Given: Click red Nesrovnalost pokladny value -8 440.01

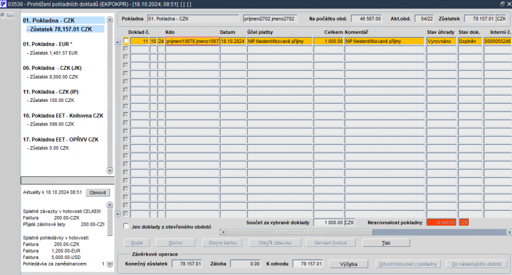Looking at the screenshot, I should pyautogui.click(x=442, y=222).
